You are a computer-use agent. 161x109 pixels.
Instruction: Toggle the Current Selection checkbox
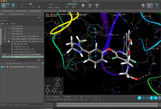pos(2,64)
